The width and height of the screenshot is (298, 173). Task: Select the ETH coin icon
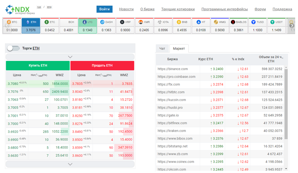tap(28, 22)
